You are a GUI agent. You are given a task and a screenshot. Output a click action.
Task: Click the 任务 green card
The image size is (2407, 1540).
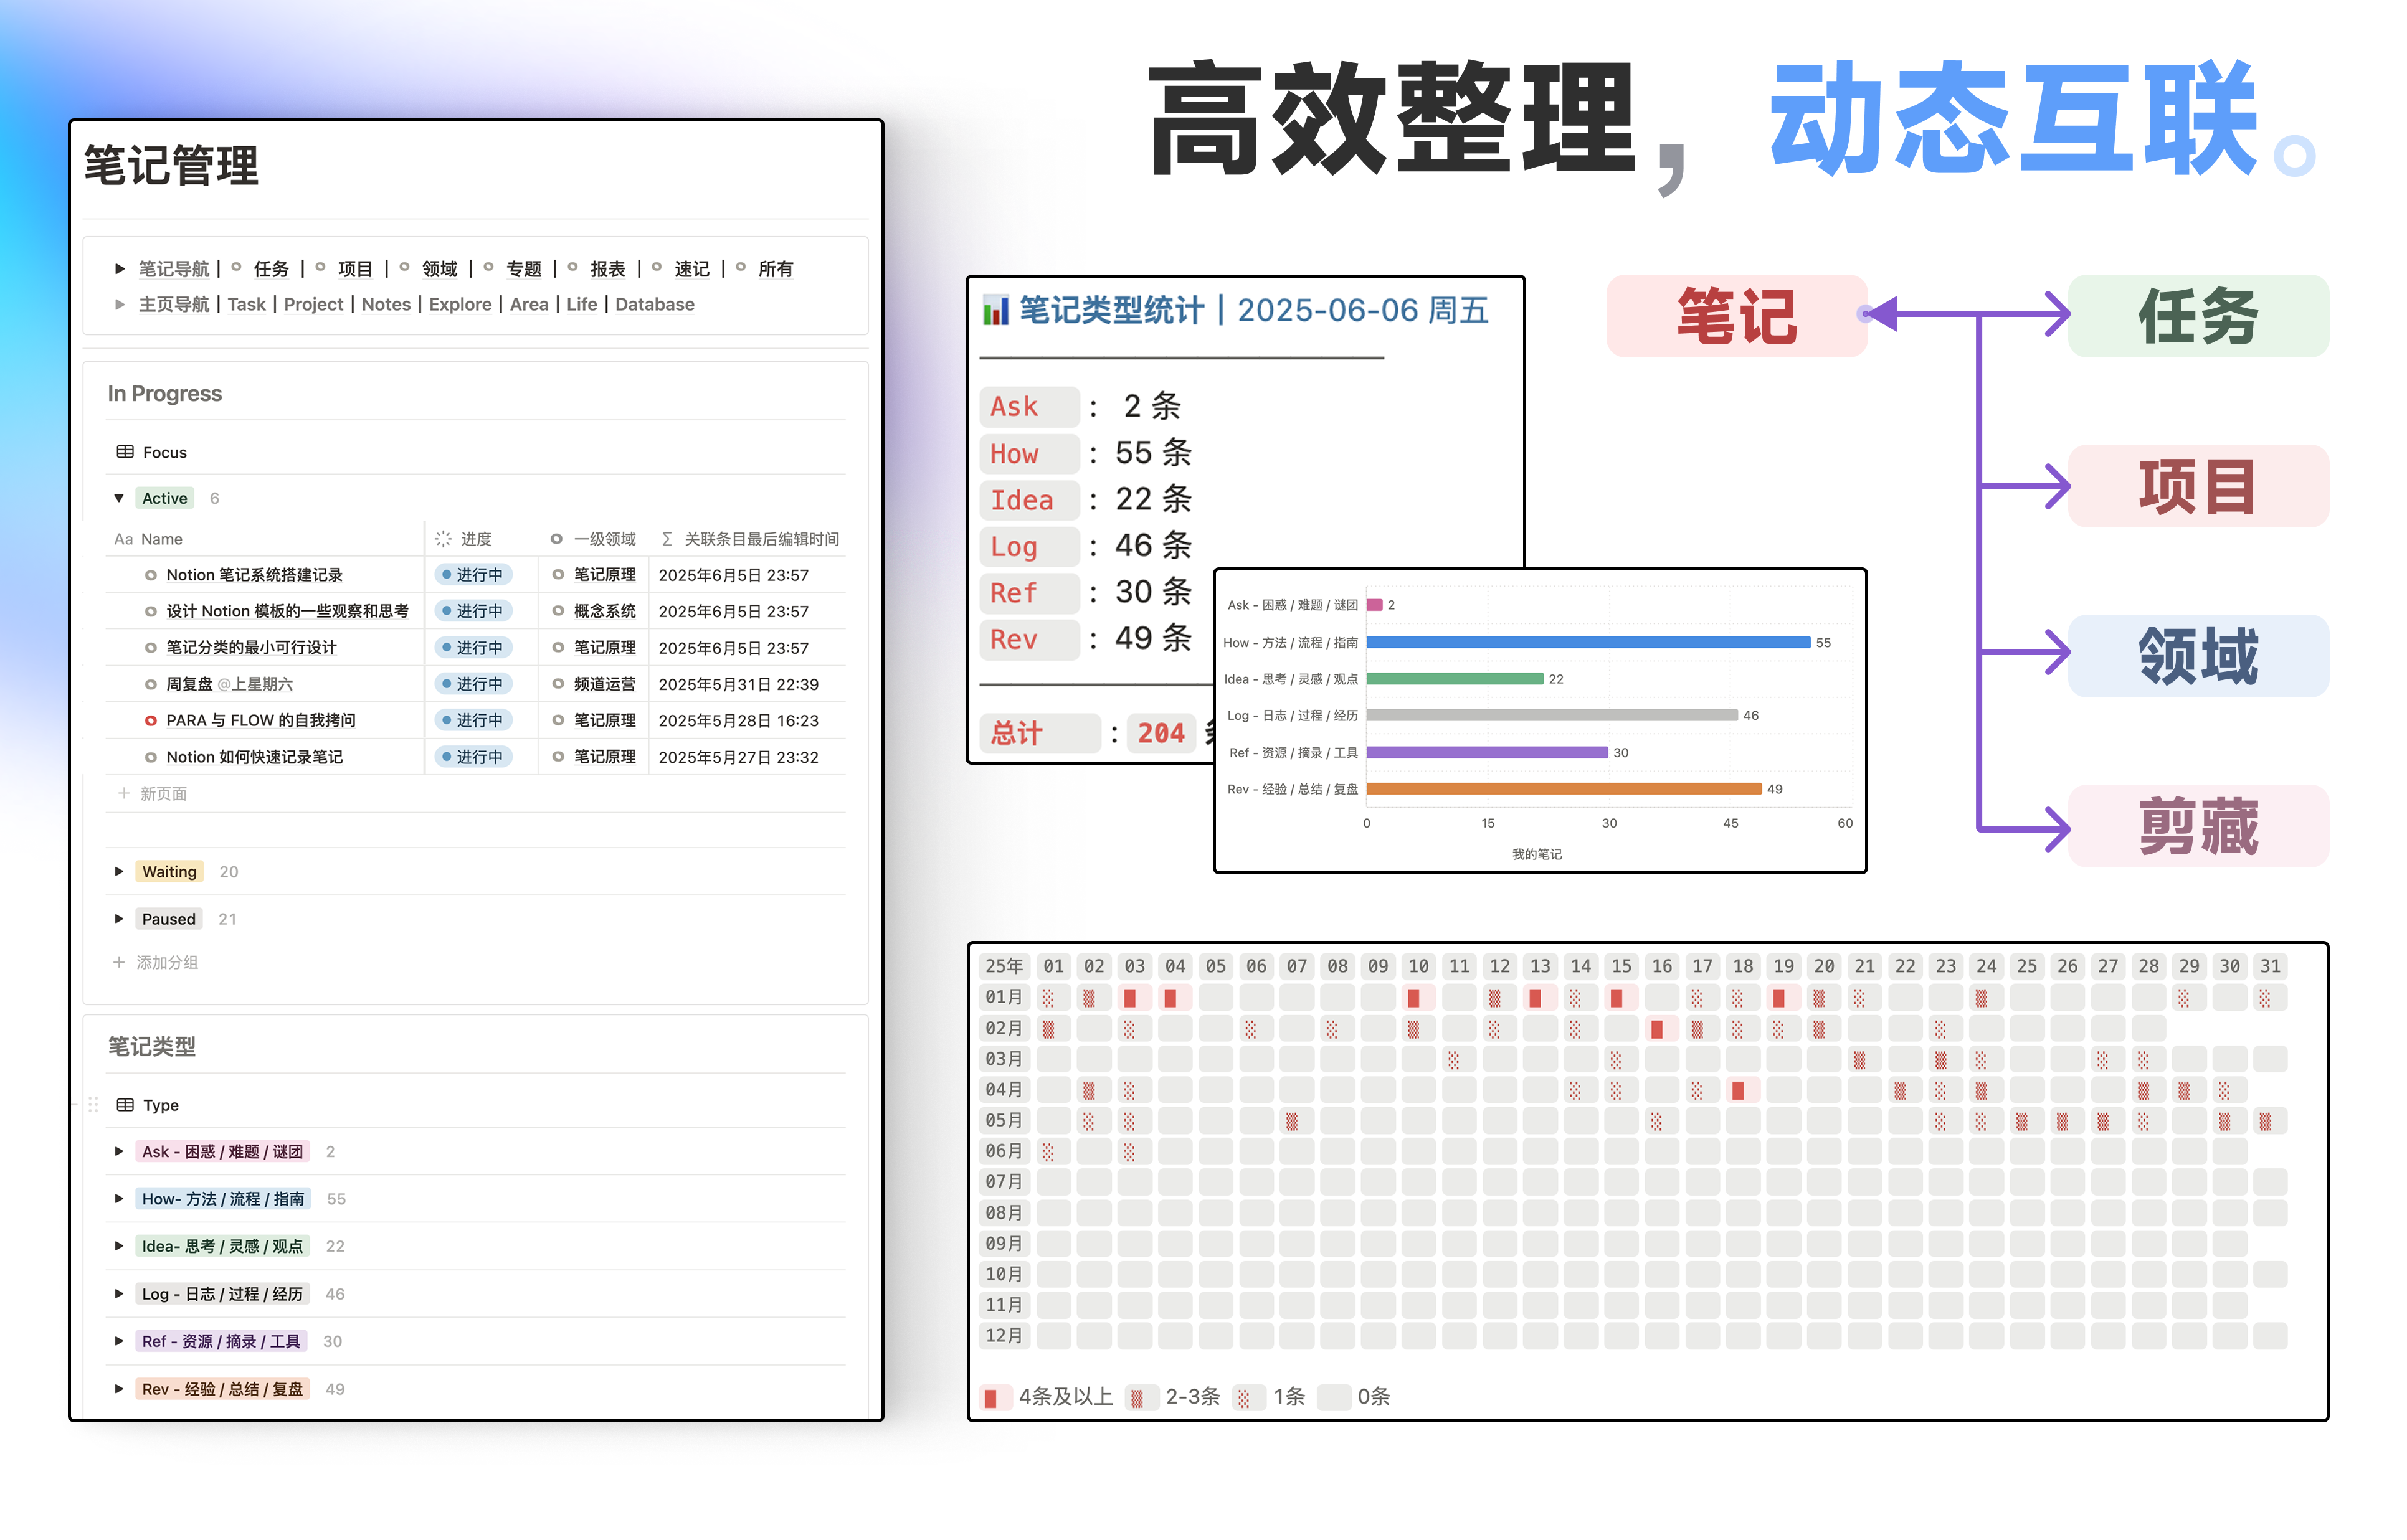tap(2198, 316)
